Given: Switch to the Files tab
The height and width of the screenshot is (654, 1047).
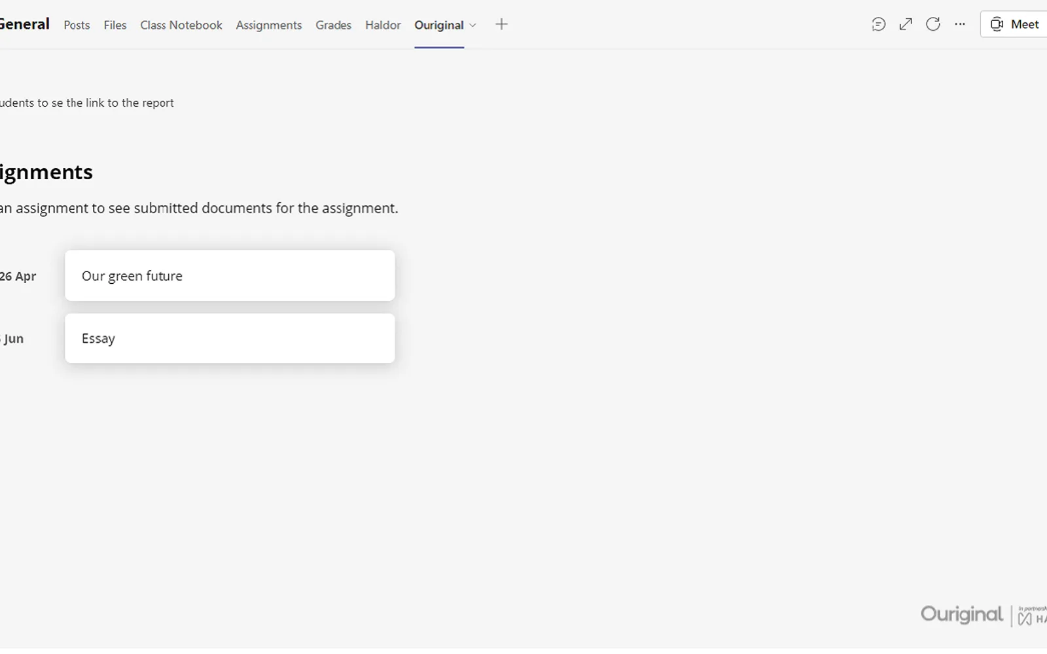Looking at the screenshot, I should [115, 25].
